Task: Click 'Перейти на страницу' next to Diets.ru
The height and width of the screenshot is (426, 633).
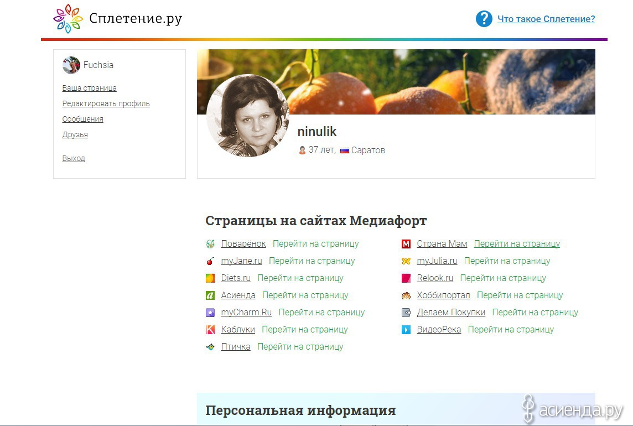Action: (x=300, y=278)
